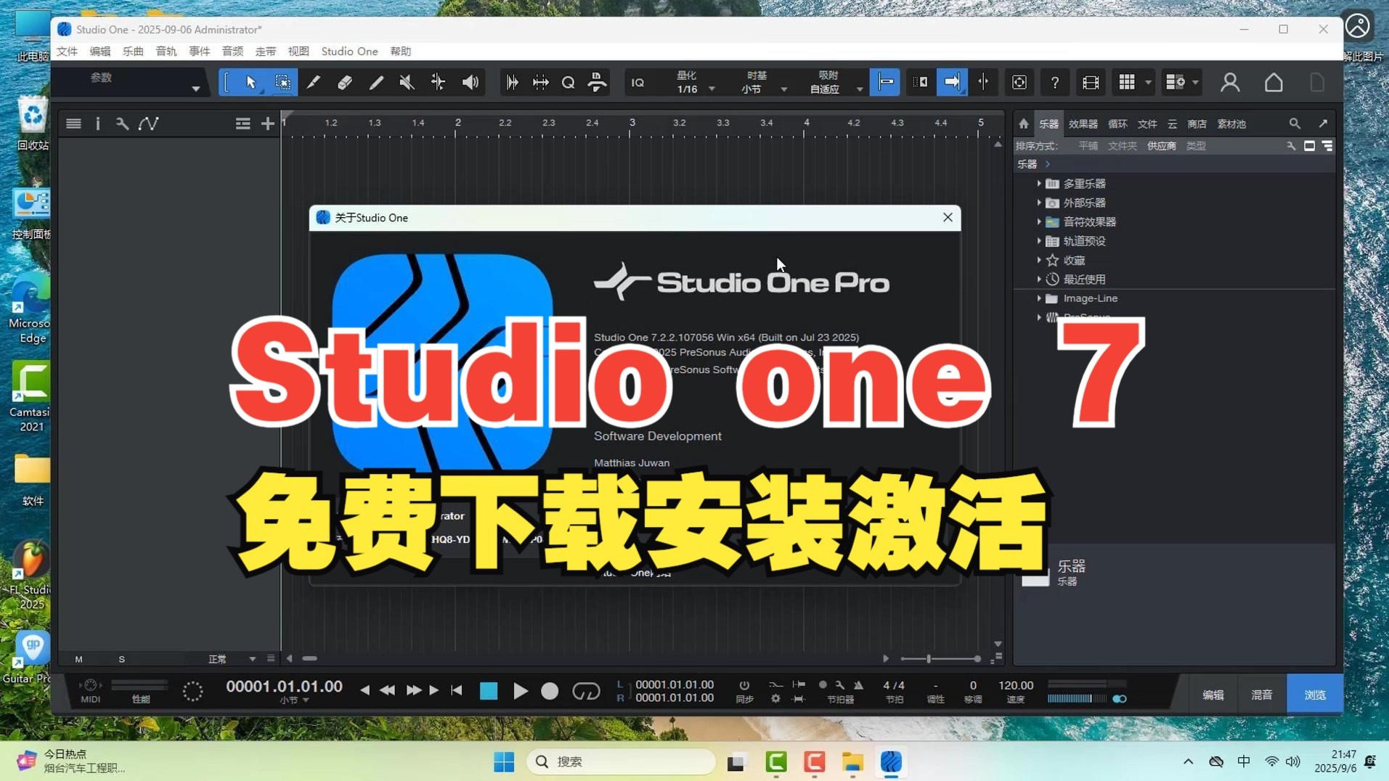Select the Arrow tool

[x=250, y=83]
